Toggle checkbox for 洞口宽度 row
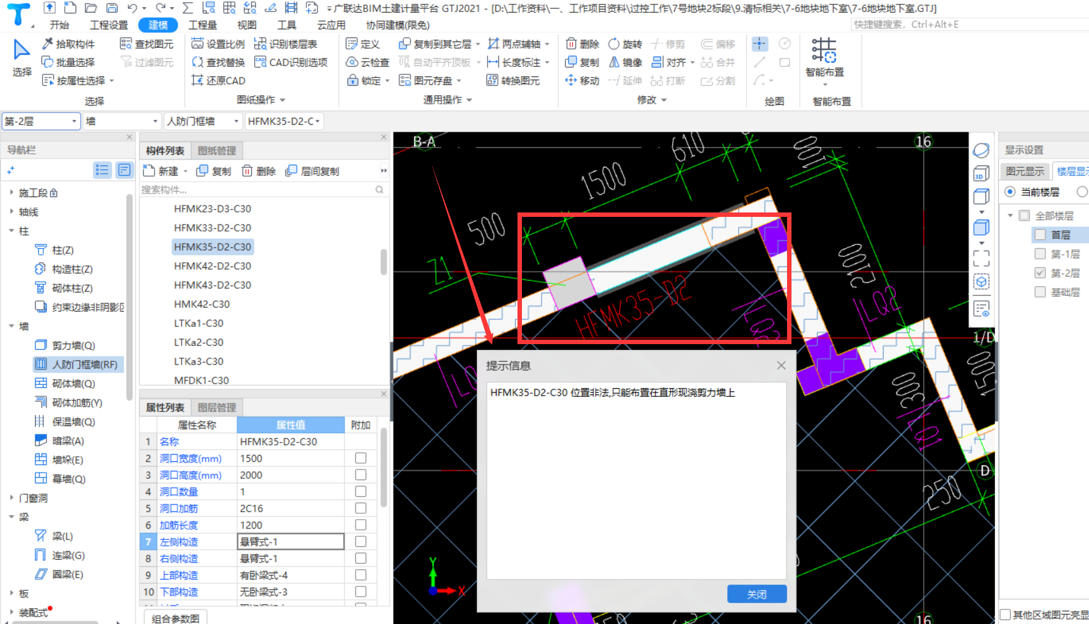Screen dimensions: 1089x624 pos(360,458)
